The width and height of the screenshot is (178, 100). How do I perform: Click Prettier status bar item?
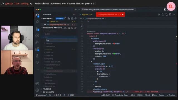(171, 95)
